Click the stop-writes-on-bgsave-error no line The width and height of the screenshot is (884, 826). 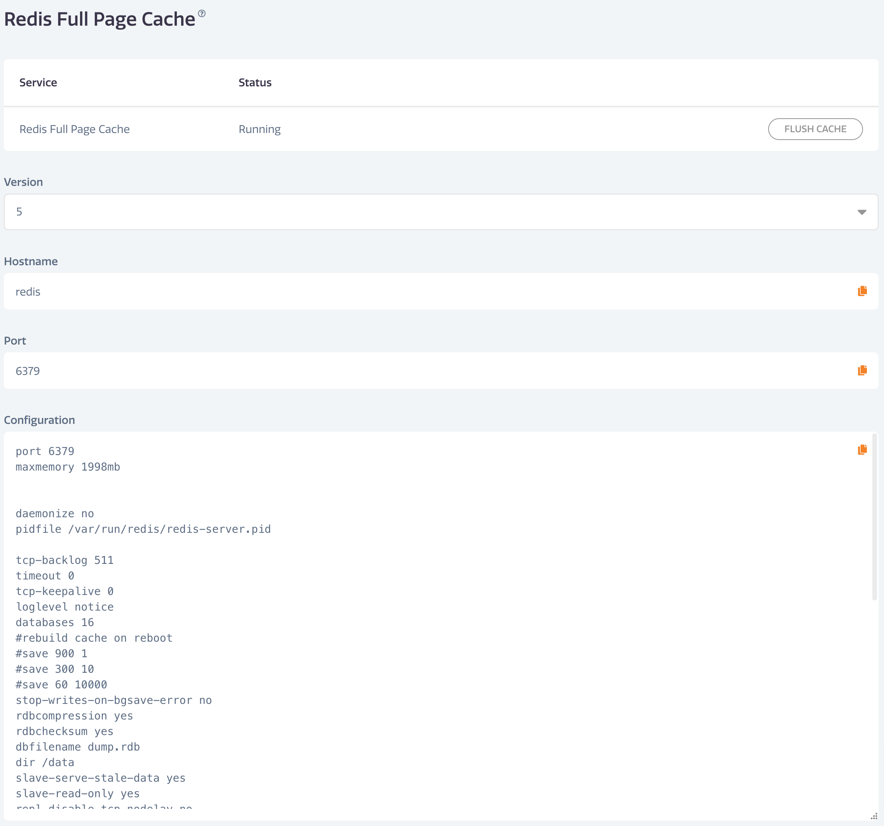click(x=114, y=700)
